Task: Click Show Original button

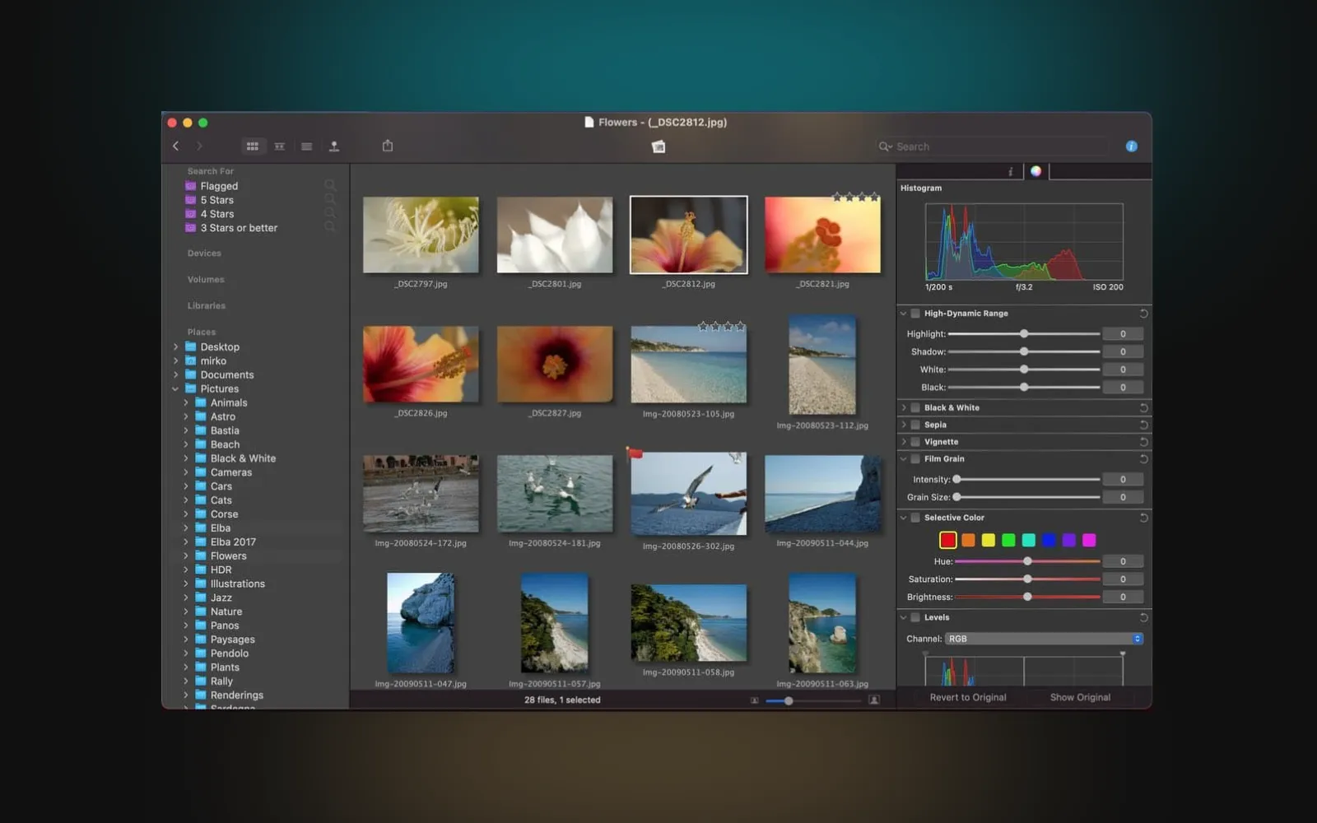Action: [x=1080, y=698]
